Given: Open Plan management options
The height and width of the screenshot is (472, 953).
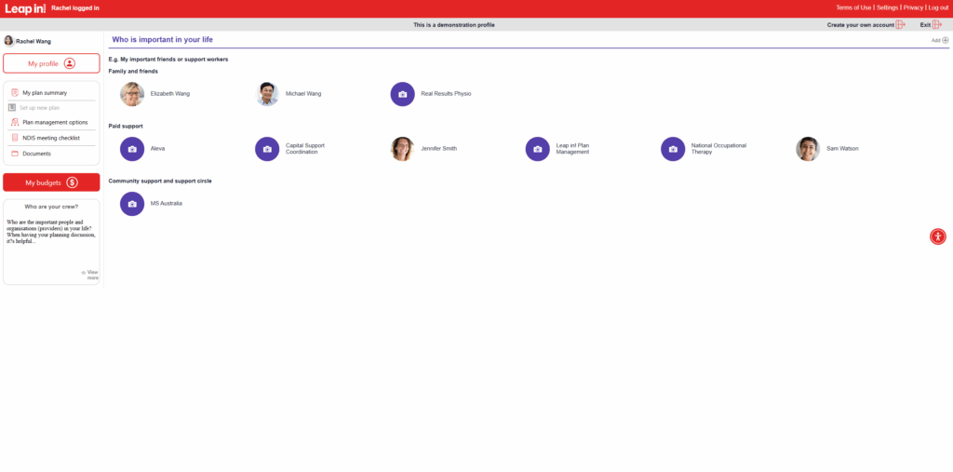Looking at the screenshot, I should tap(55, 122).
